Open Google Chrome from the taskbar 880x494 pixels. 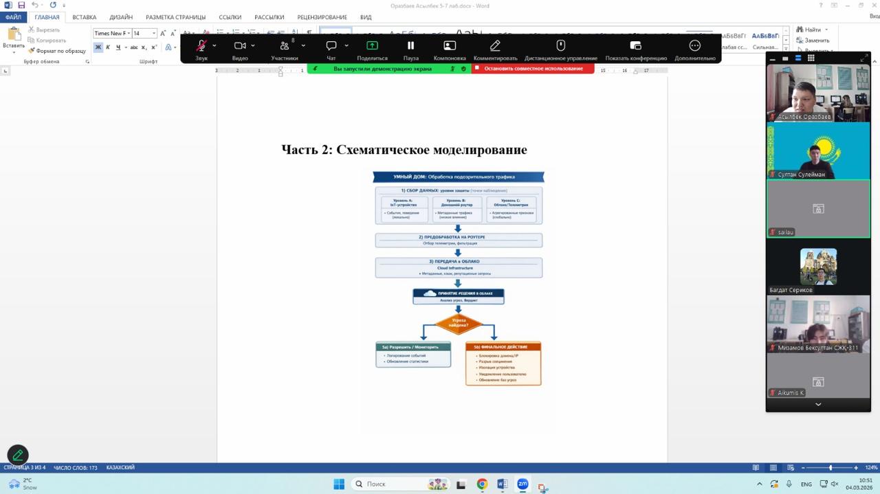tap(482, 484)
